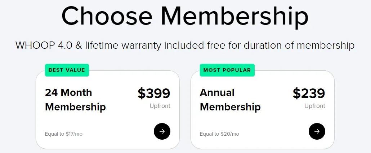Click Upfront label under $239
The image size is (371, 153).
tap(315, 106)
